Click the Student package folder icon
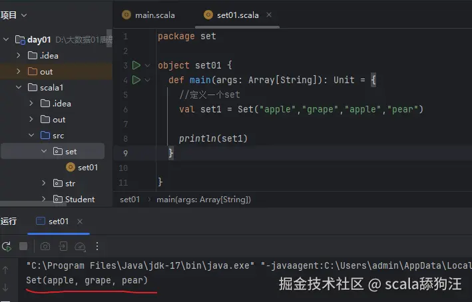The height and width of the screenshot is (302, 472). coord(57,199)
